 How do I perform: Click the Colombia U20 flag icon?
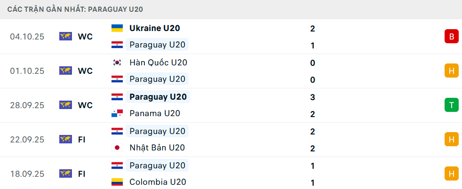(117, 182)
